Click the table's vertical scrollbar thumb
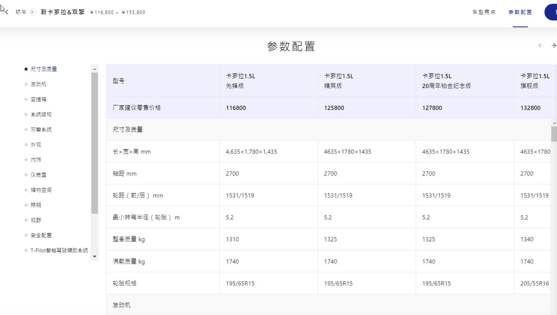 (554, 134)
